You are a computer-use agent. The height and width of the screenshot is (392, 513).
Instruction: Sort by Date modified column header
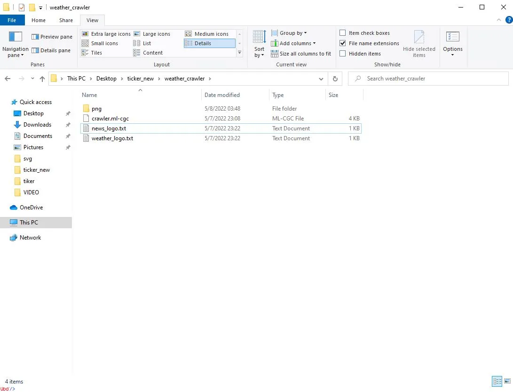[x=222, y=95]
